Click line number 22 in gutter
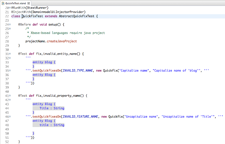225x144 pixels. coord(7,16)
